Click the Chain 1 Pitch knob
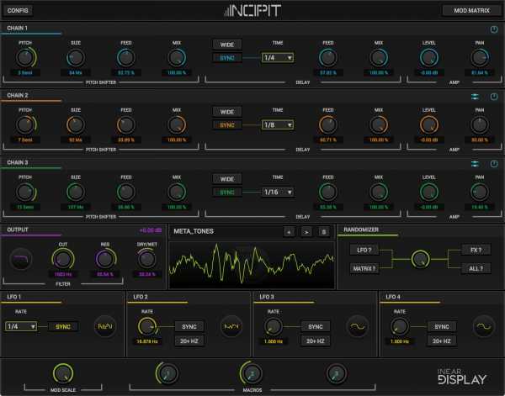 coord(25,57)
